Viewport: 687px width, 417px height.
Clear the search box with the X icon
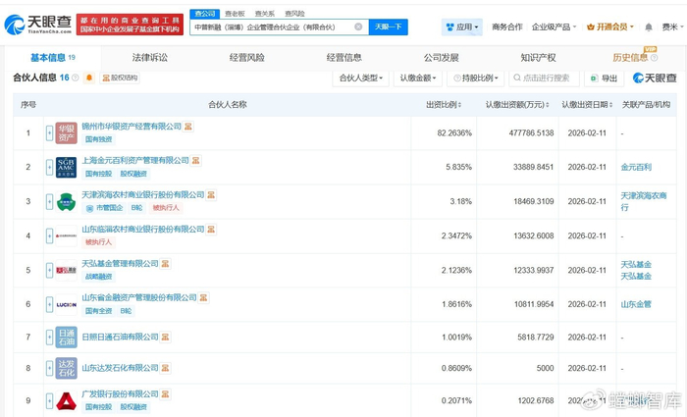357,27
